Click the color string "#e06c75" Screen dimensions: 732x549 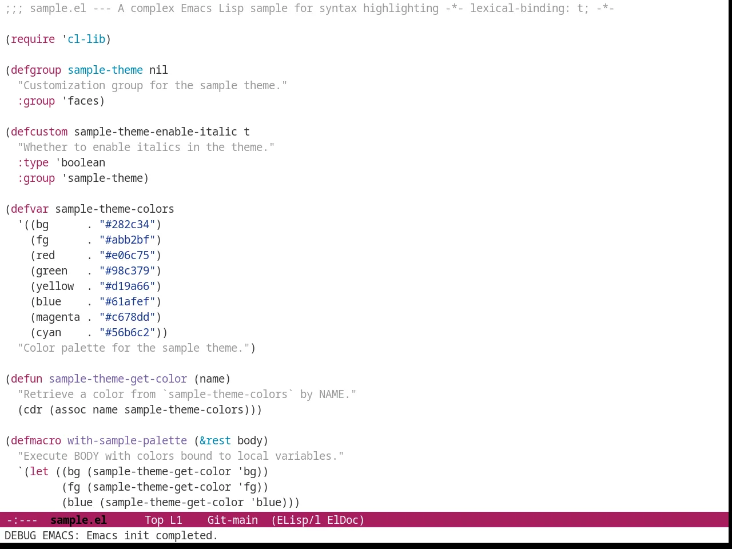(127, 255)
